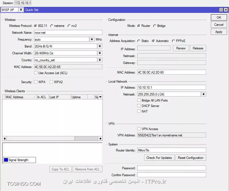Click Copy To ACL button
The image size is (229, 191).
(60, 169)
